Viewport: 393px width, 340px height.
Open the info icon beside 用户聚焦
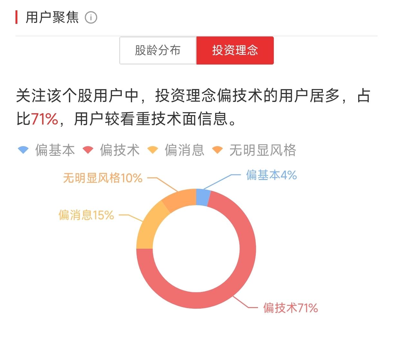point(91,17)
